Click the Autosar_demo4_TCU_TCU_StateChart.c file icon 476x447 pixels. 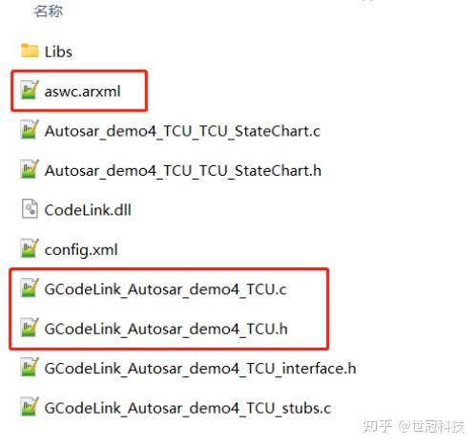point(30,130)
